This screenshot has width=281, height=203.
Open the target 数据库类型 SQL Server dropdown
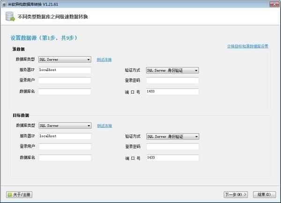pos(65,126)
